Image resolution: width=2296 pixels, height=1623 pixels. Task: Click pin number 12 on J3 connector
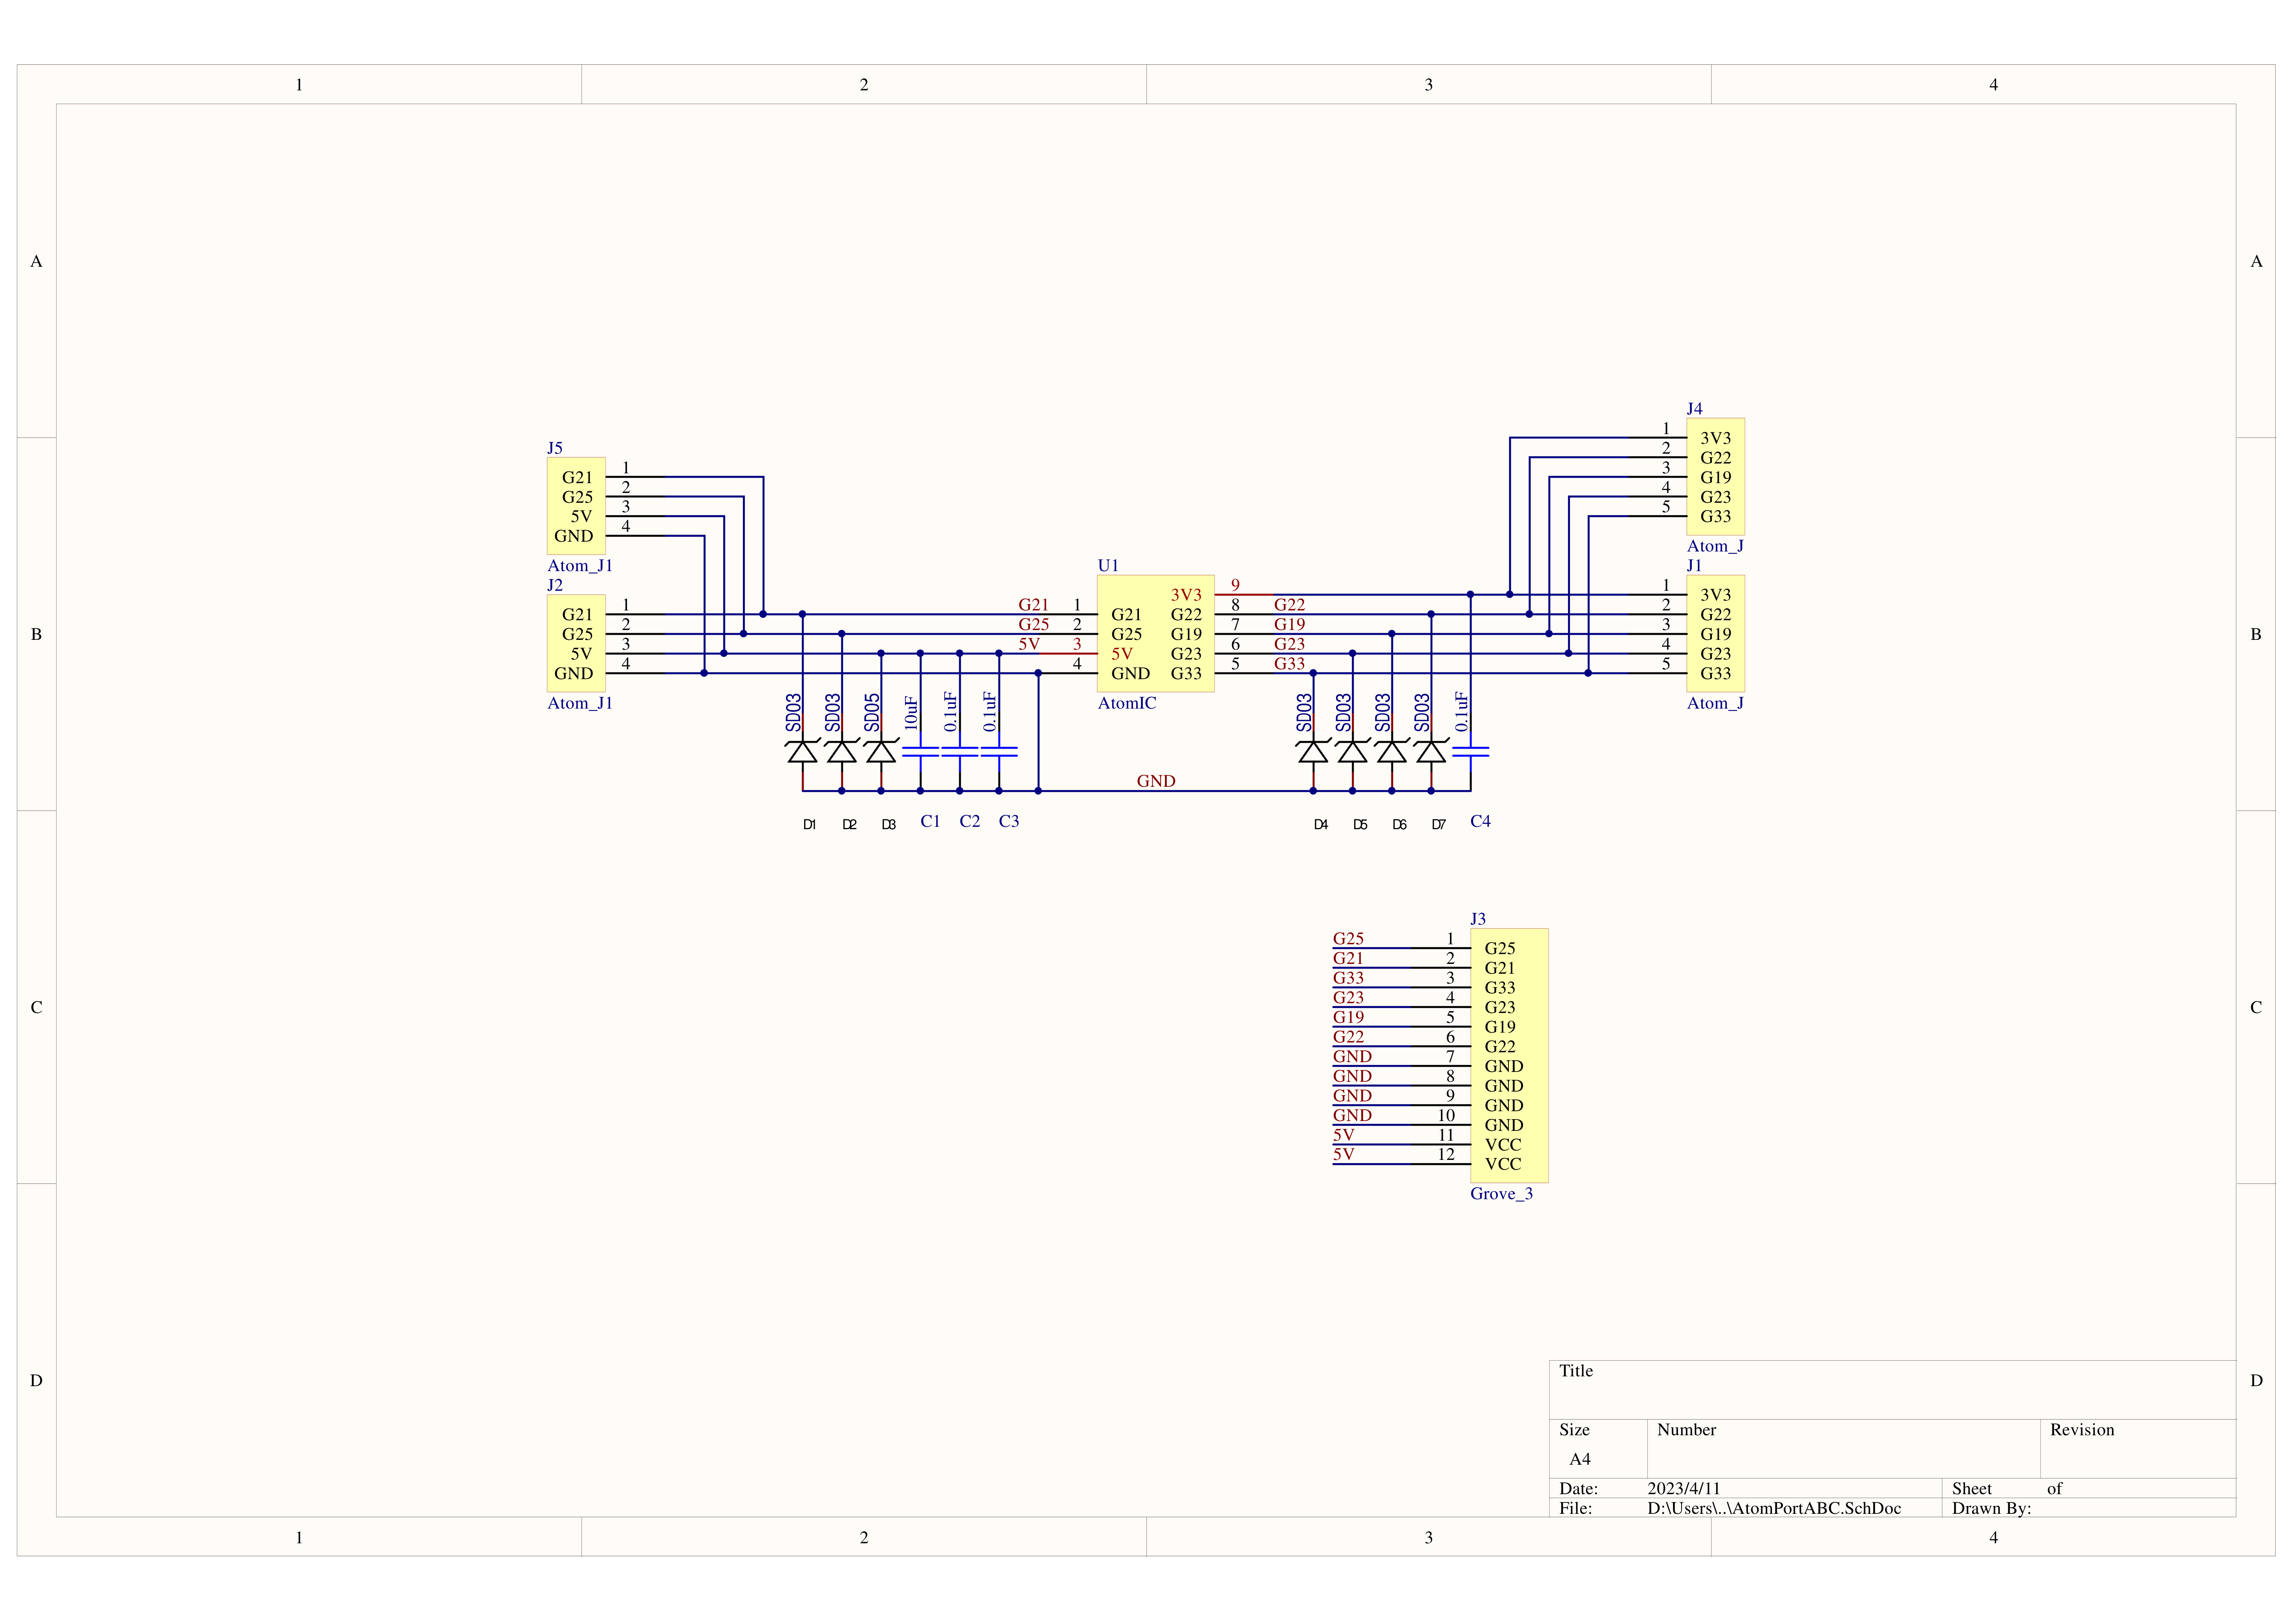pos(1446,1155)
